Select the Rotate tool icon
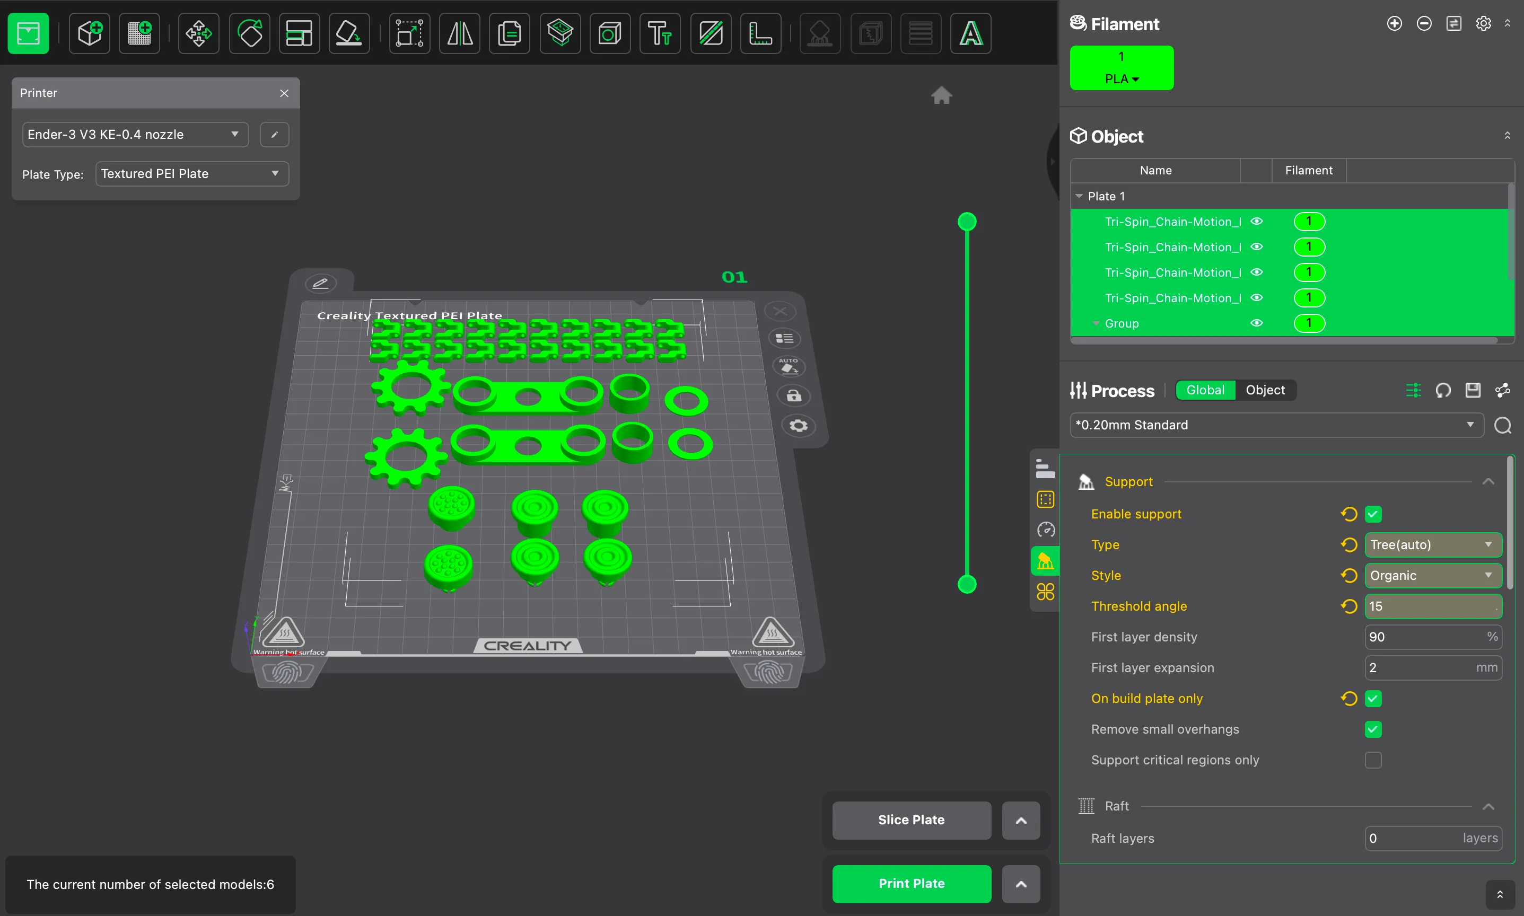This screenshot has height=916, width=1524. point(249,33)
